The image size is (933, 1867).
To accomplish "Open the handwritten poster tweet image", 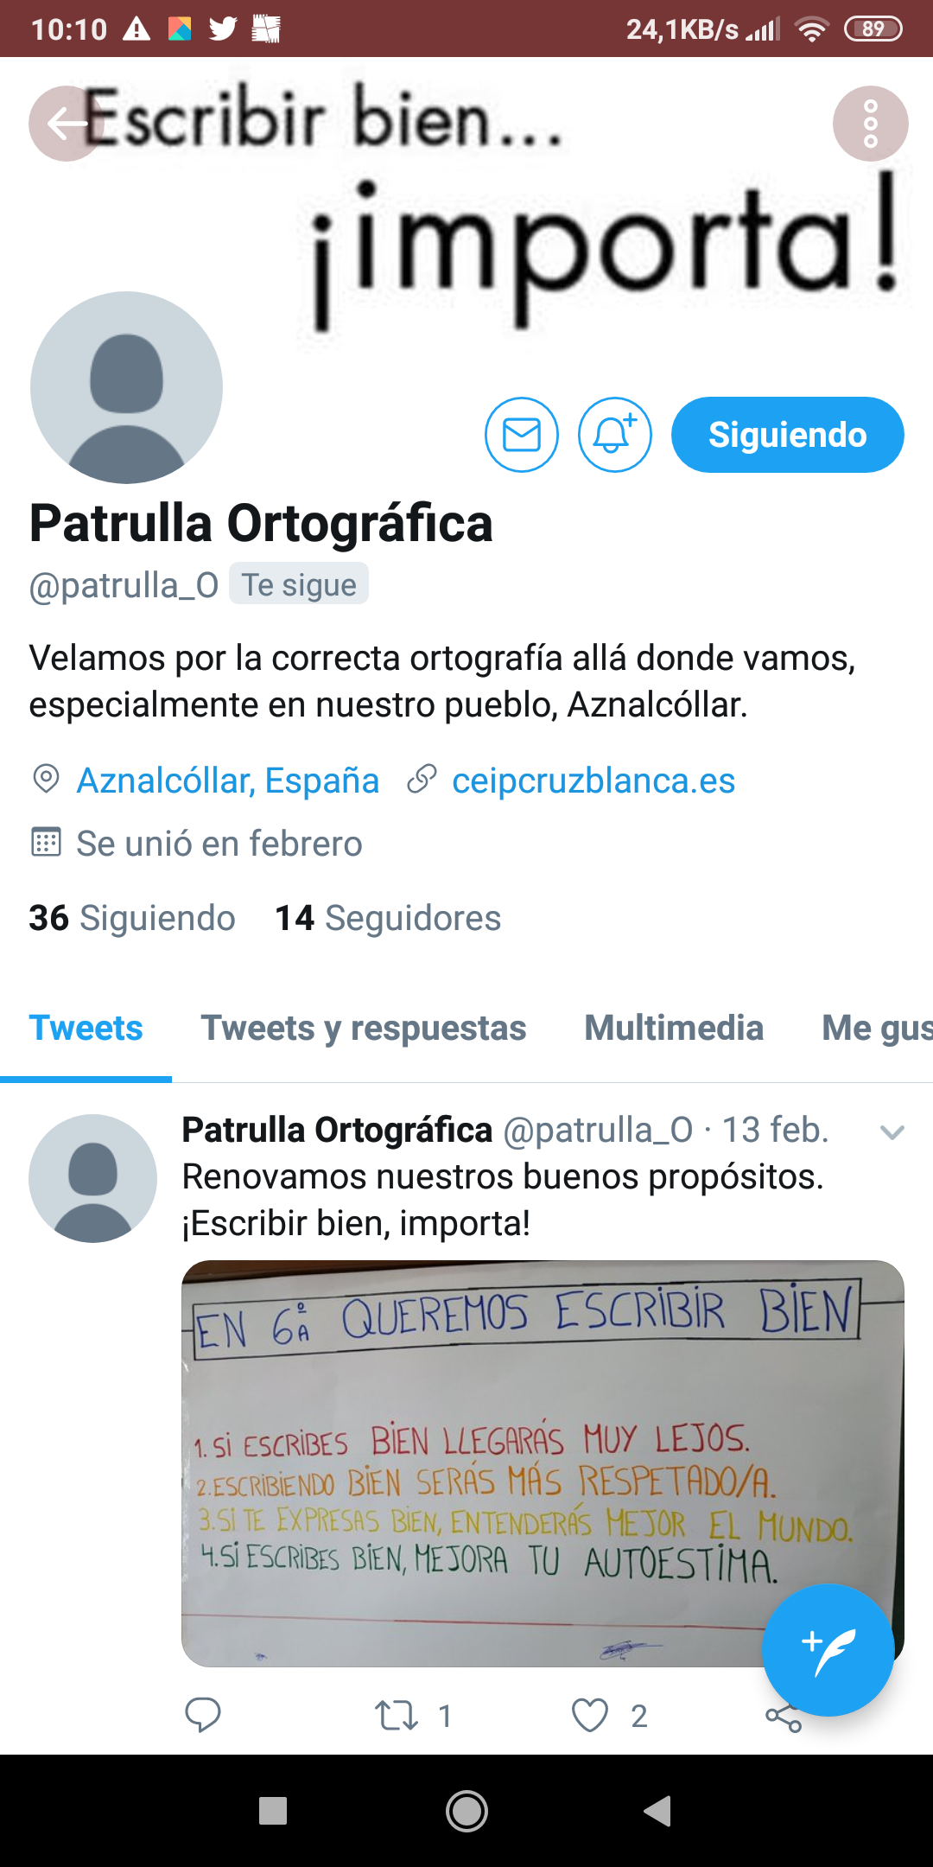I will point(543,1463).
